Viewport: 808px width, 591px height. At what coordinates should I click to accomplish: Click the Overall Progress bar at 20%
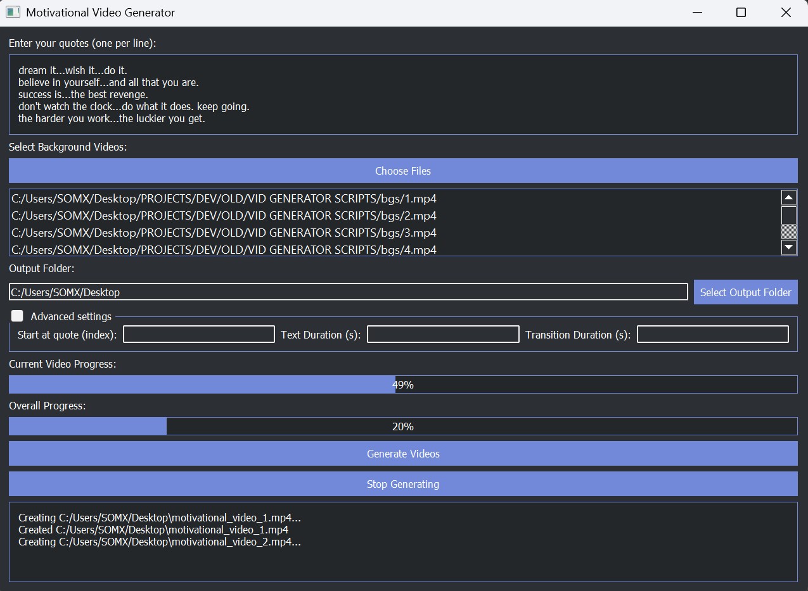click(403, 426)
